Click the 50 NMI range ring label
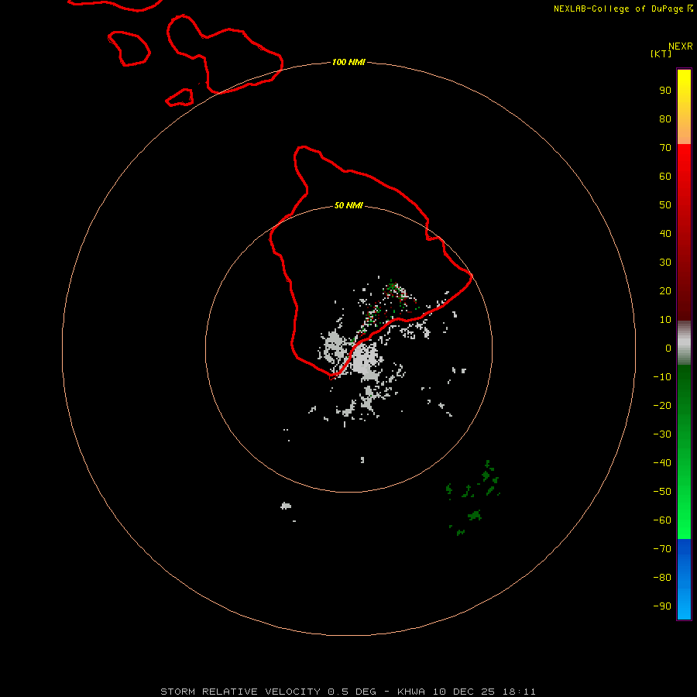The image size is (697, 697). pos(348,205)
